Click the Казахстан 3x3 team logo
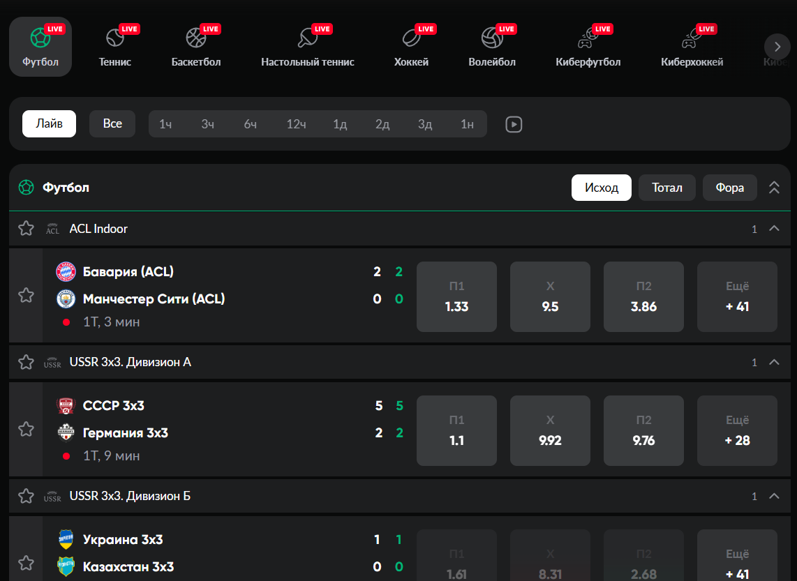Screen dimensions: 797x581 [66, 567]
